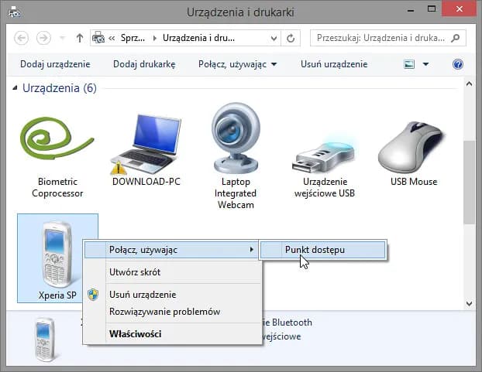Viewport: 482px width, 372px height.
Task: Open Właściwości from context menu
Action: (x=136, y=333)
